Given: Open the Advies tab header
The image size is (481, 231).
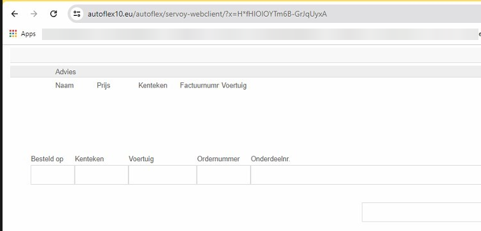Looking at the screenshot, I should (66, 72).
